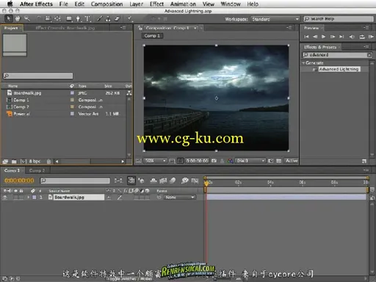Open the Parent None dropdown for Boardwalk.jpg
Screen dimensions: 376x282
click(180, 198)
